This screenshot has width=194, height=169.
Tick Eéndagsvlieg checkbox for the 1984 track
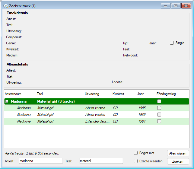pyautogui.click(x=159, y=121)
